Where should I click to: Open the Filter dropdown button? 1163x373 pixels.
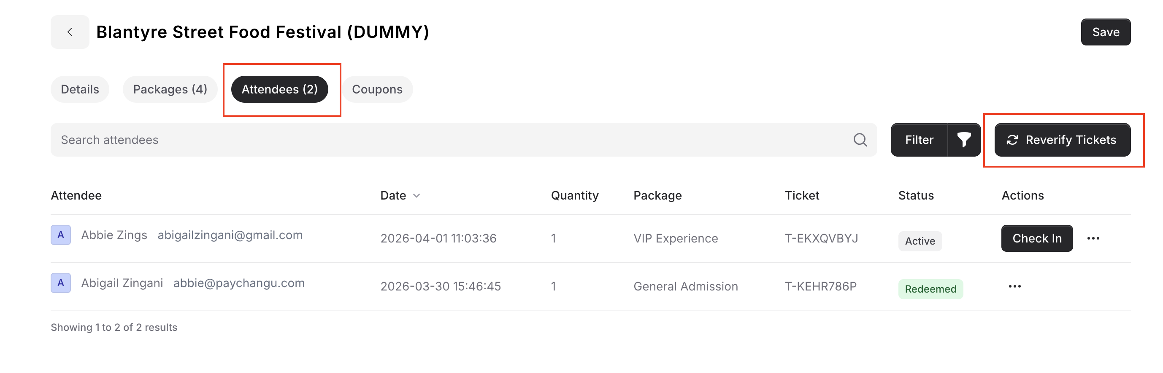(919, 140)
